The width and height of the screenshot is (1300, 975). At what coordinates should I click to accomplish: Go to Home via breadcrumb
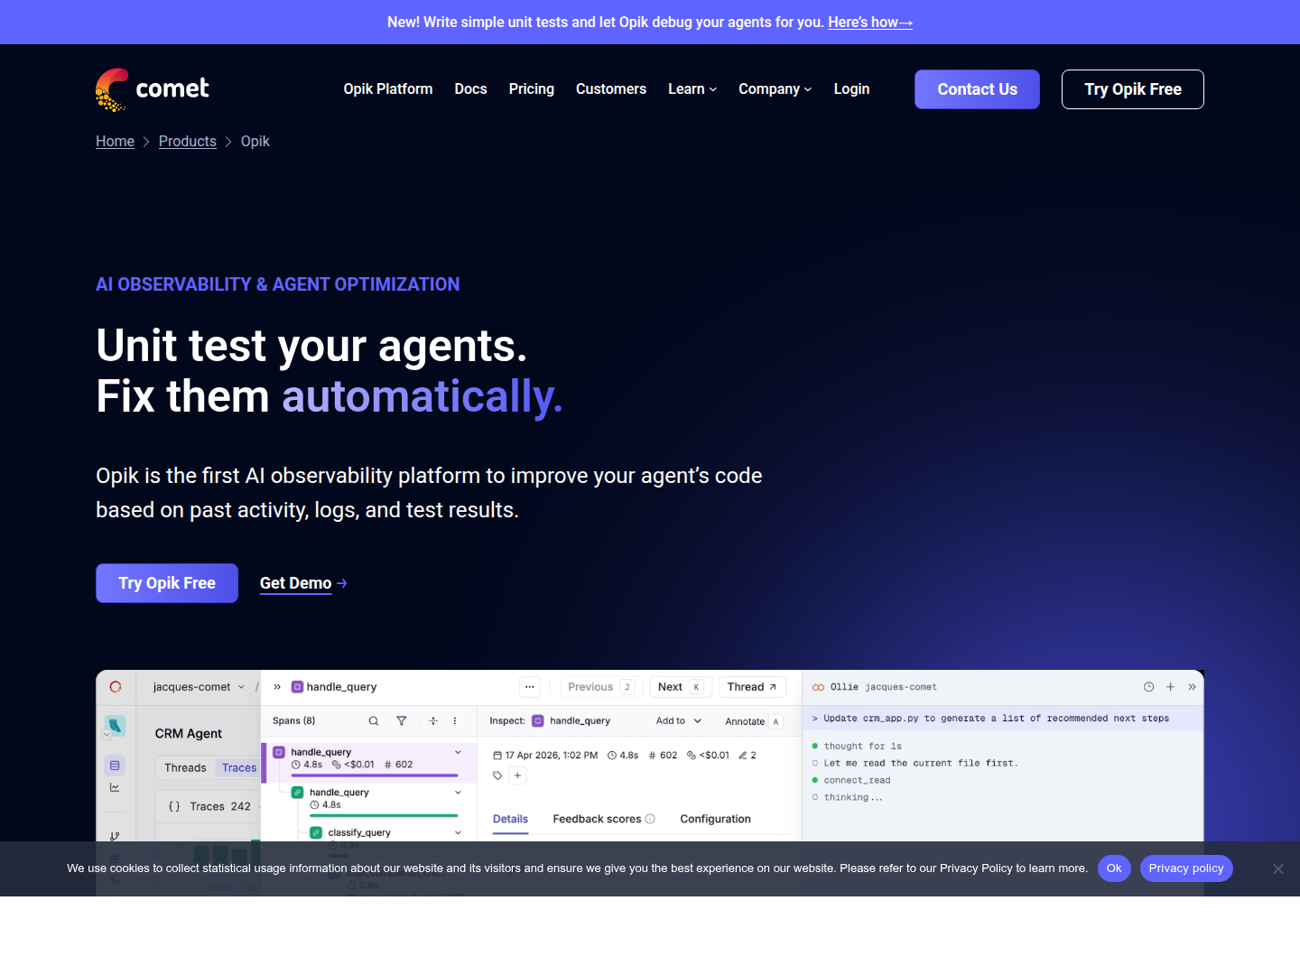pyautogui.click(x=115, y=142)
